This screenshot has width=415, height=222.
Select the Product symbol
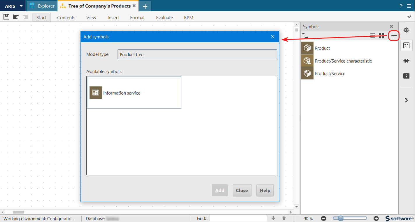322,48
